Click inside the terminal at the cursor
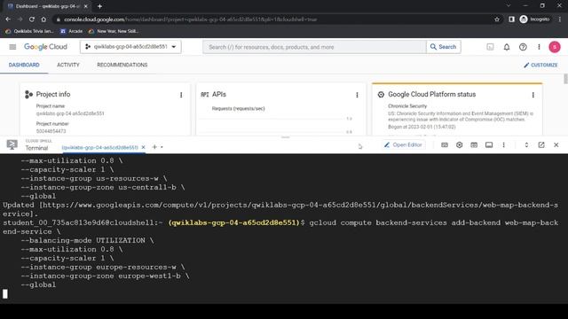Screen dimensions: 568x319 pos(5,293)
